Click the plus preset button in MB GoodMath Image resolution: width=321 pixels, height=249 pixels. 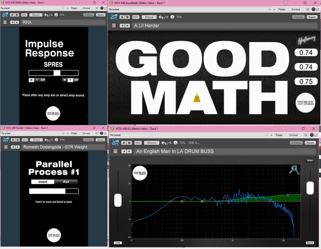274,10
